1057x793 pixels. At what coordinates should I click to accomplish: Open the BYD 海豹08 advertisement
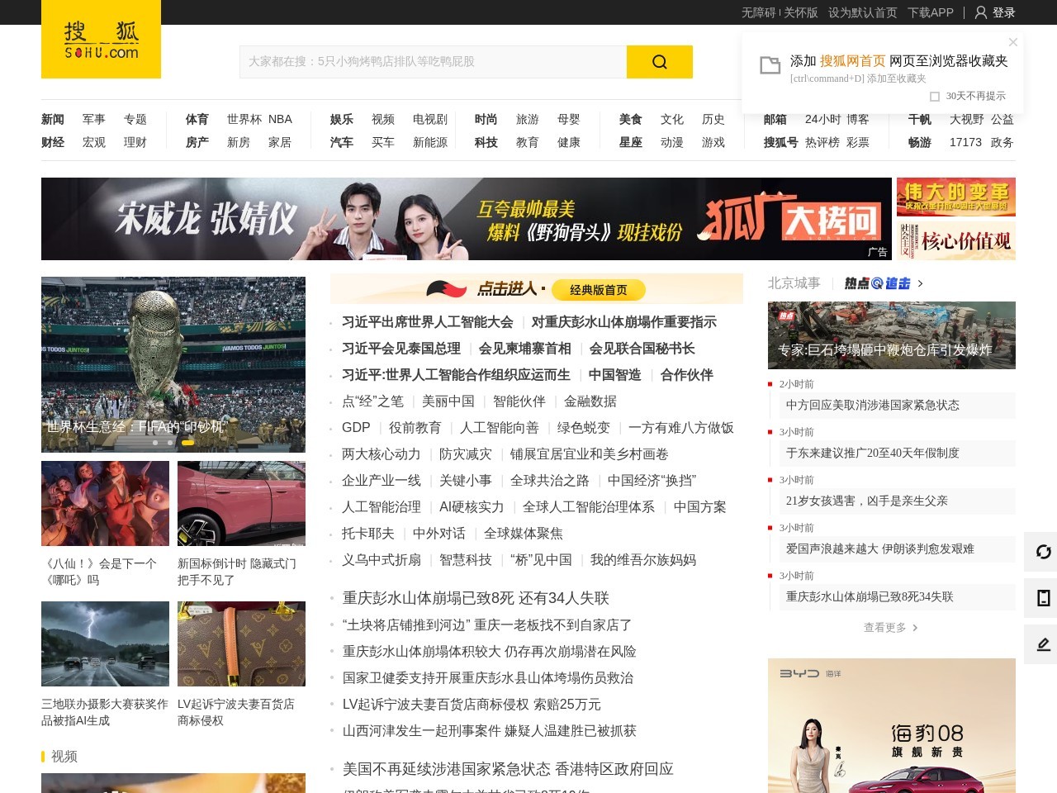pyautogui.click(x=892, y=725)
